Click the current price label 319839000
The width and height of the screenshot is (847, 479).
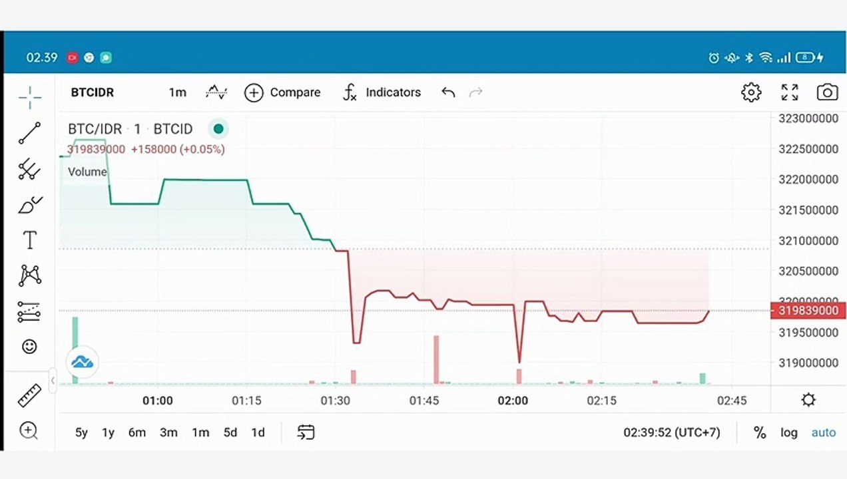pyautogui.click(x=808, y=311)
